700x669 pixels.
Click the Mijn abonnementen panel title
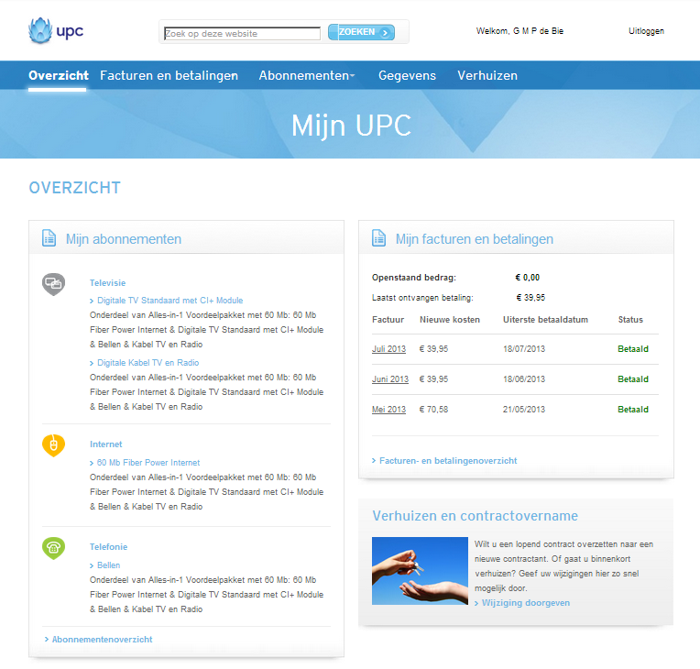pos(124,239)
